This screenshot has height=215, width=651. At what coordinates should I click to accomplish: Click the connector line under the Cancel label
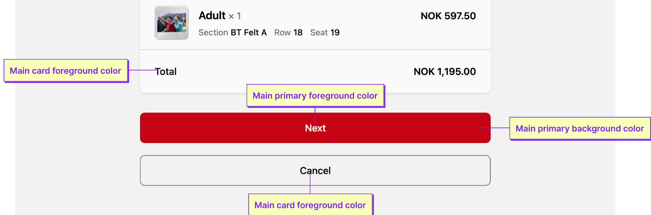(310, 185)
